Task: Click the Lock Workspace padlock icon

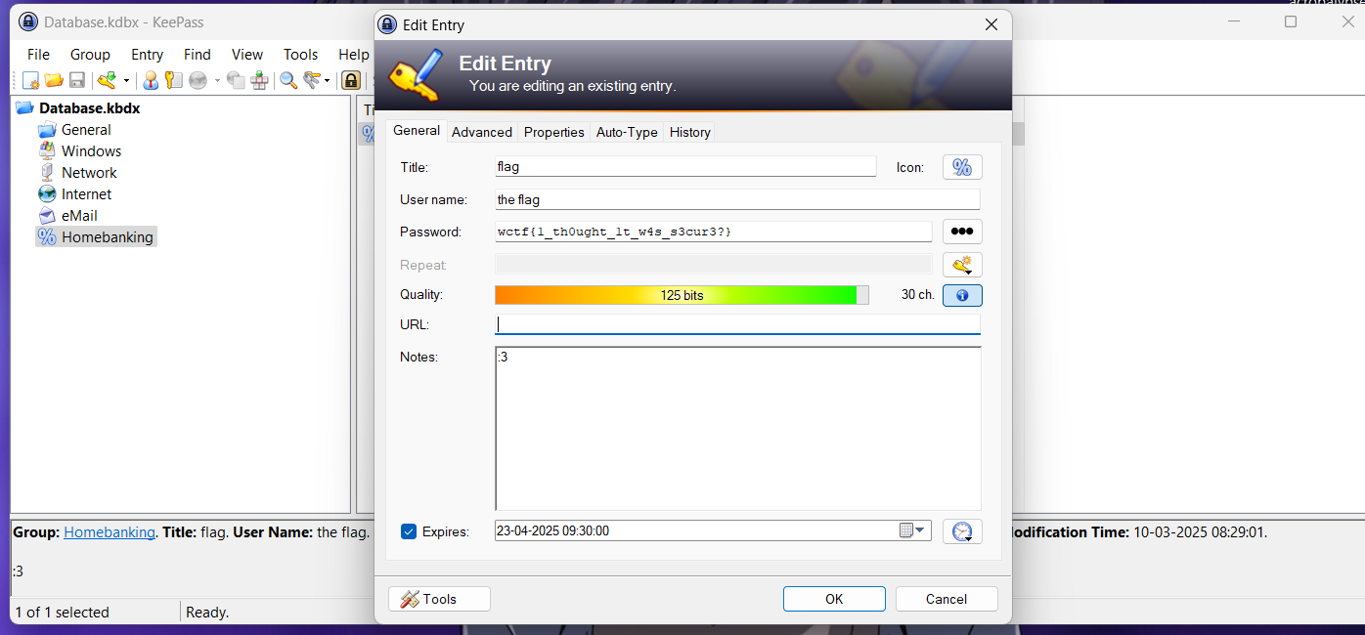Action: click(x=351, y=80)
